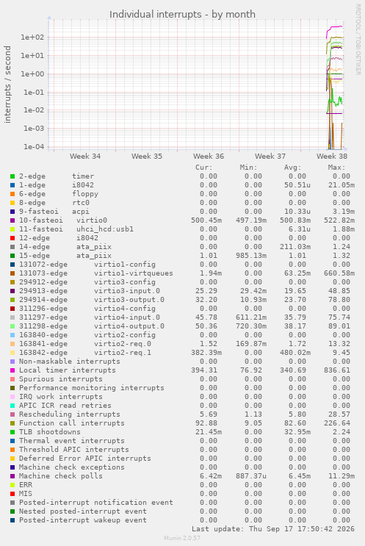Image resolution: width=365 pixels, height=546 pixels.
Task: Click the Munin 2.0.57 footer text
Action: (182, 538)
